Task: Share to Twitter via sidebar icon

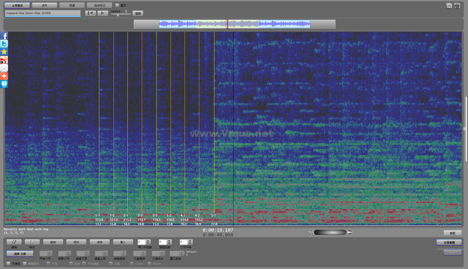Action: [4, 44]
